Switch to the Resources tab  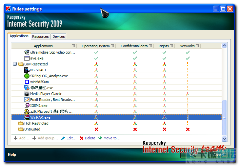pos(40,36)
